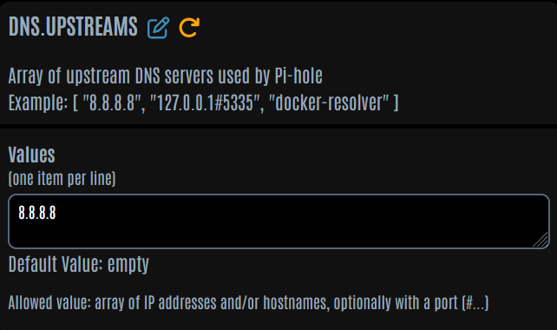Click the "8.8.8.8" in the Example line

pos(112,103)
